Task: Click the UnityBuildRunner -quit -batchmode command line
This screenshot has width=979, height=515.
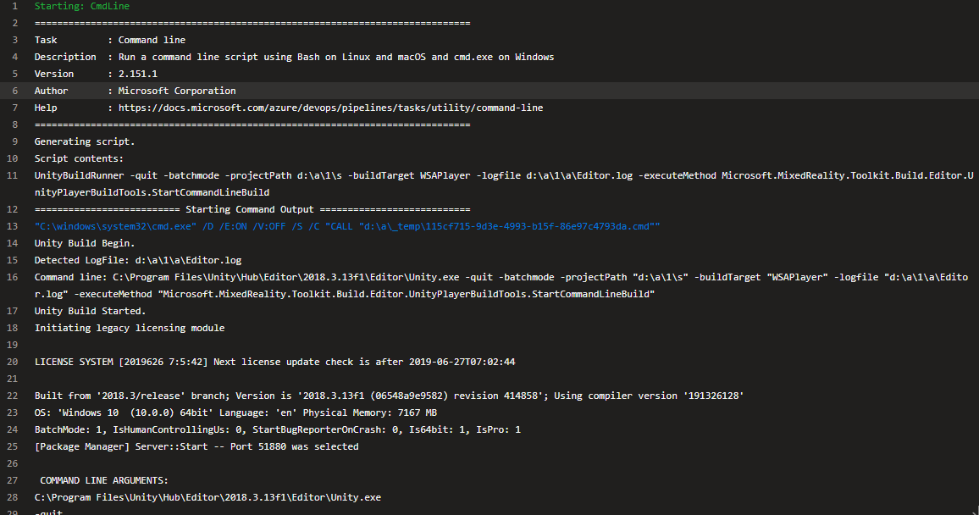Action: [504, 184]
